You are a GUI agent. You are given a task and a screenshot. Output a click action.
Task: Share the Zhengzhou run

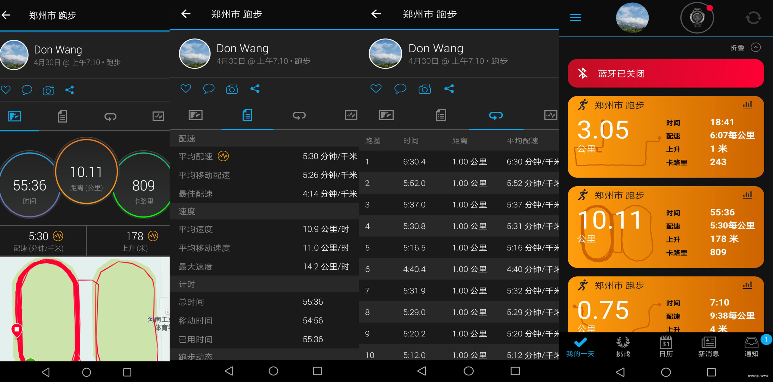(70, 90)
